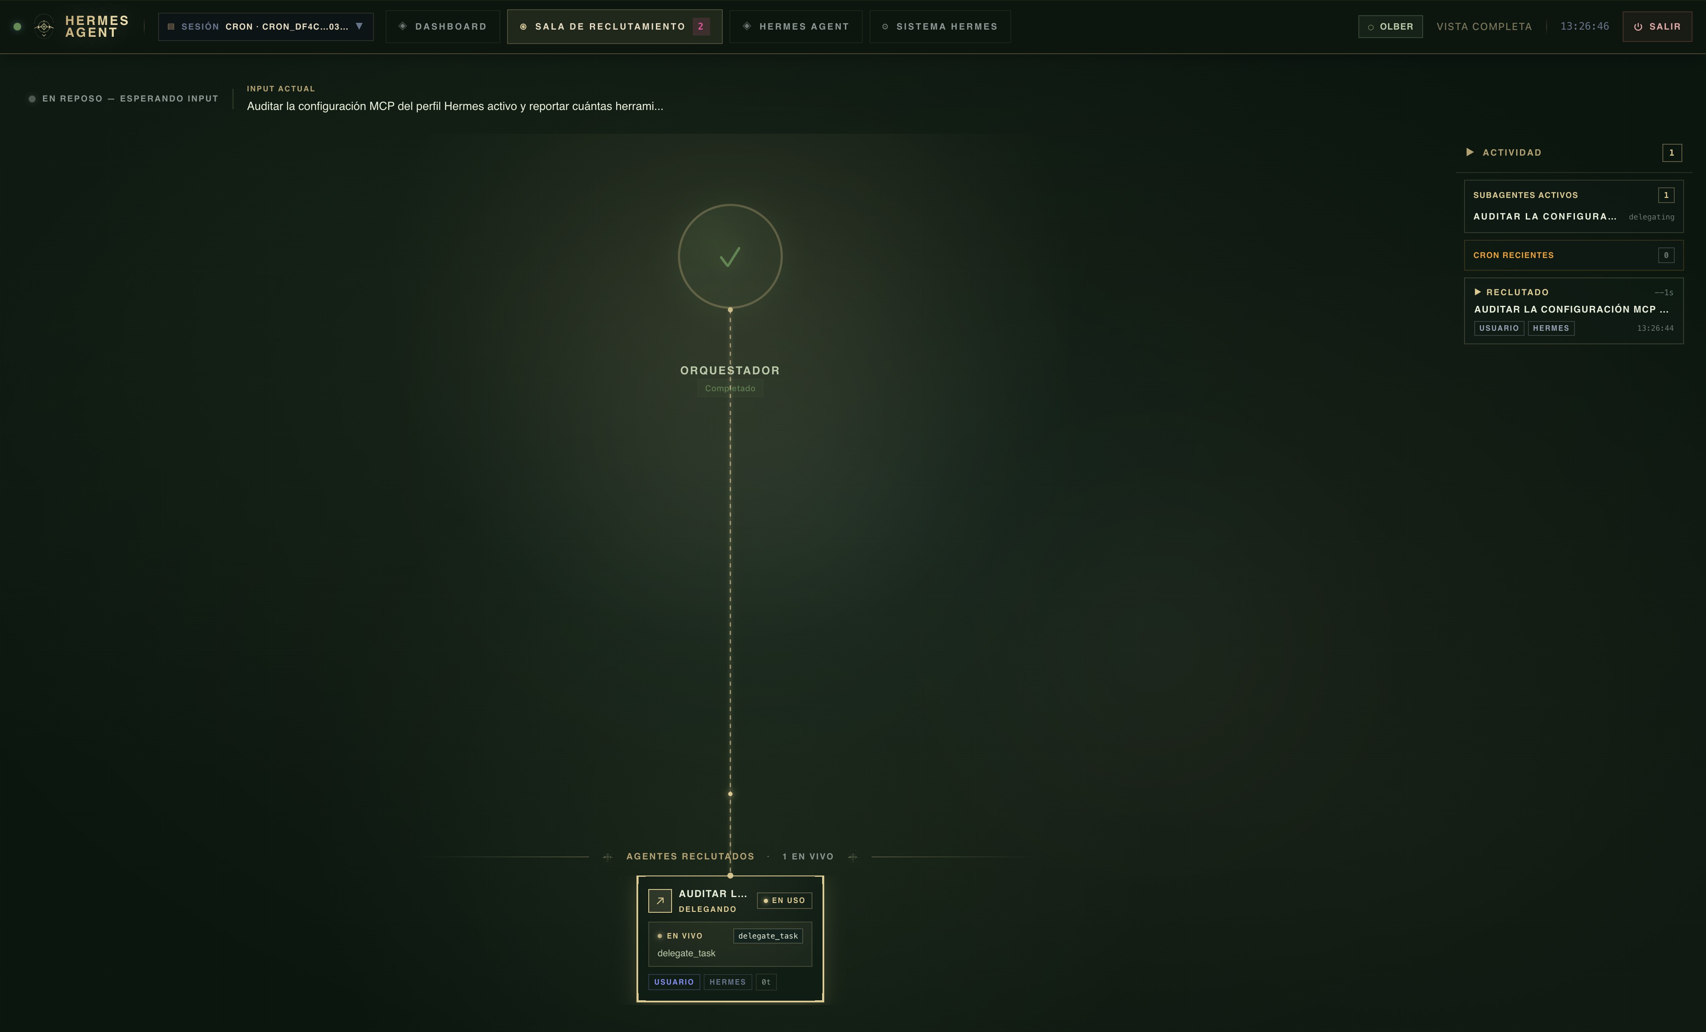Click Subagentes Activos count badge 1
Image resolution: width=1706 pixels, height=1032 pixels.
(x=1666, y=195)
